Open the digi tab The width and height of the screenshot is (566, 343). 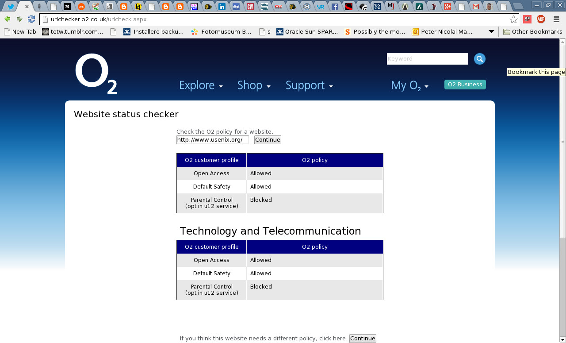[x=236, y=7]
